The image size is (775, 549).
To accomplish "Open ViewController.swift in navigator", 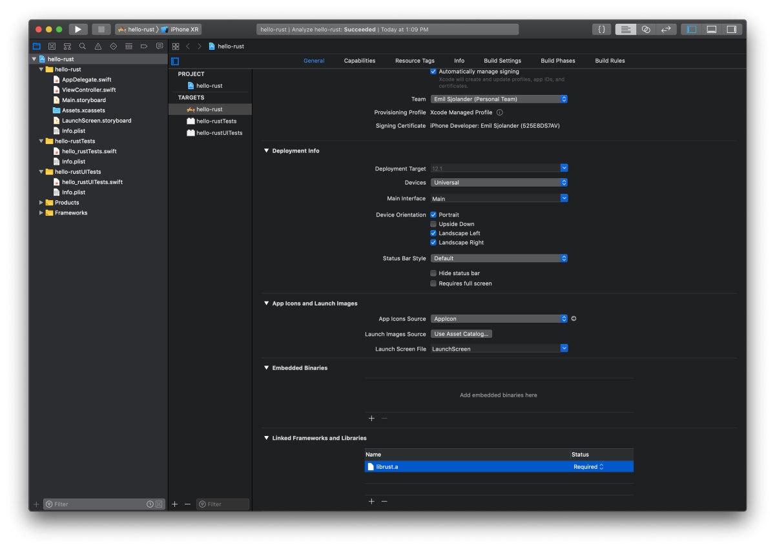I will click(89, 90).
